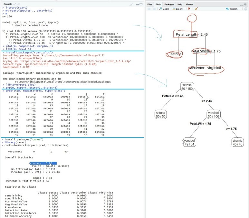Remove current plot with red X icon

(189, 9)
